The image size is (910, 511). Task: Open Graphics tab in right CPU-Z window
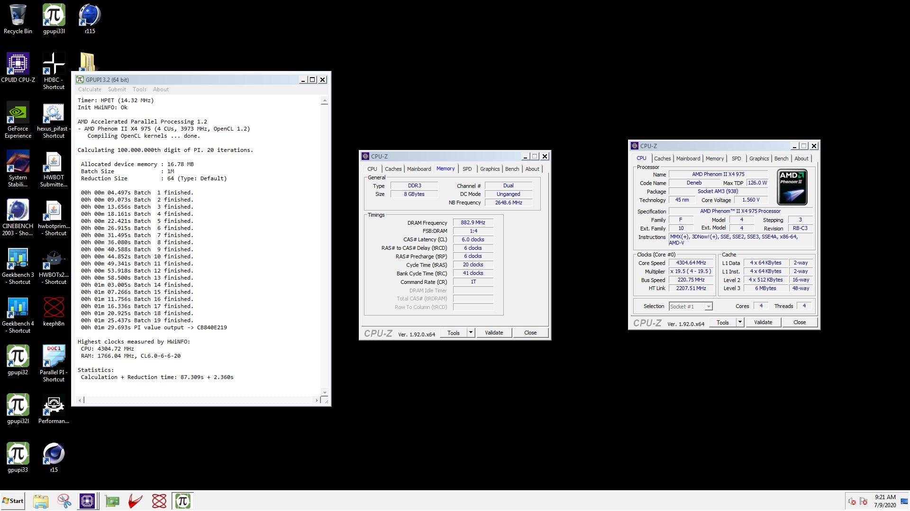point(759,159)
